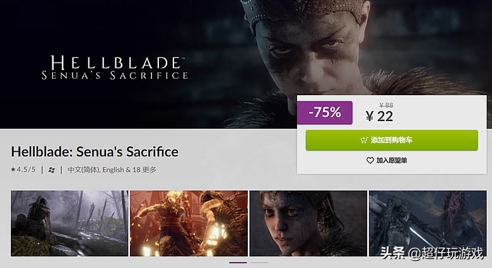Open fourth screenshot with sword fight
This screenshot has height=268, width=492.
coord(427,223)
